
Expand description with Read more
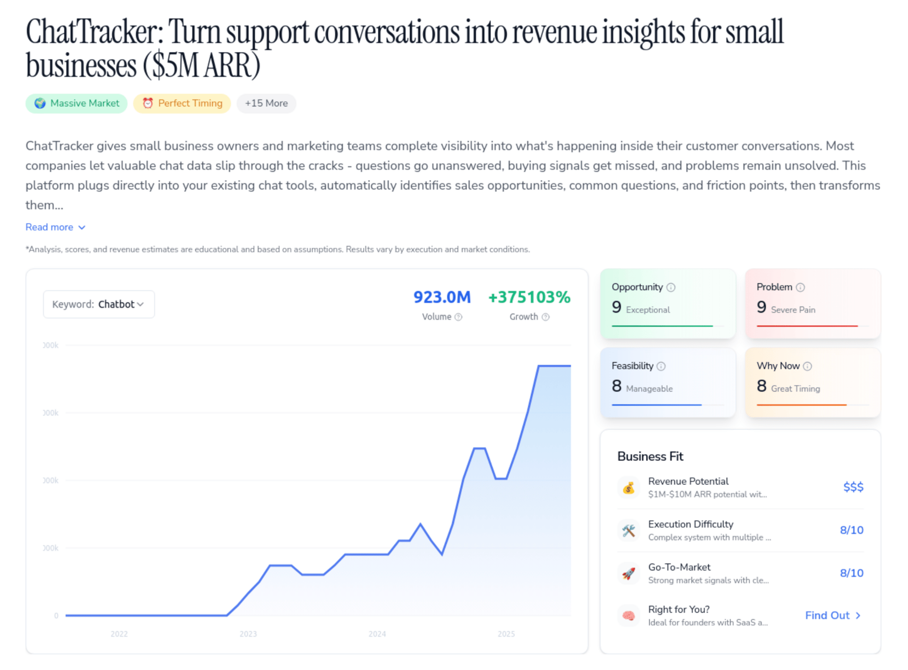[55, 227]
